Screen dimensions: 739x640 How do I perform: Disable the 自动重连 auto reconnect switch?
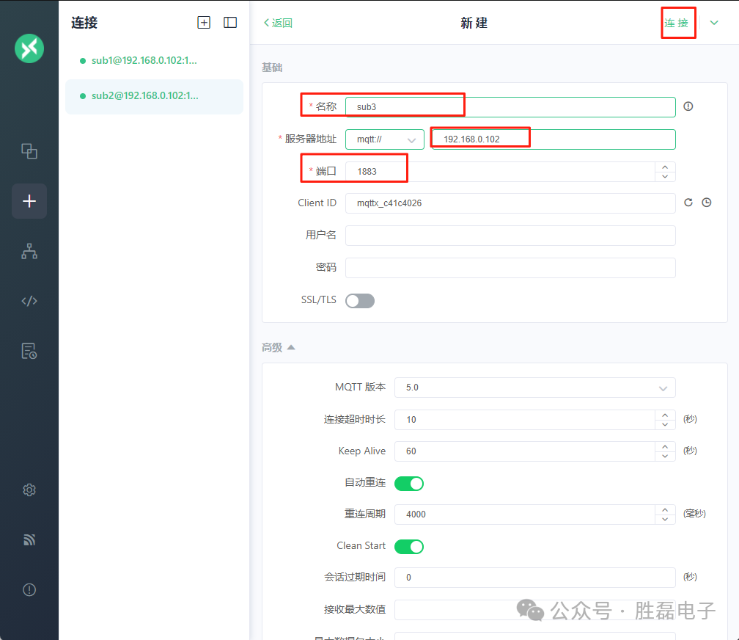coord(408,484)
